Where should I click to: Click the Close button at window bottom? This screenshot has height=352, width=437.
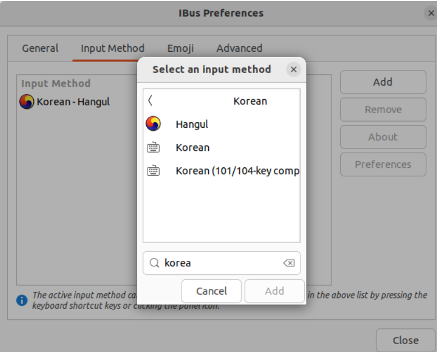tap(406, 341)
